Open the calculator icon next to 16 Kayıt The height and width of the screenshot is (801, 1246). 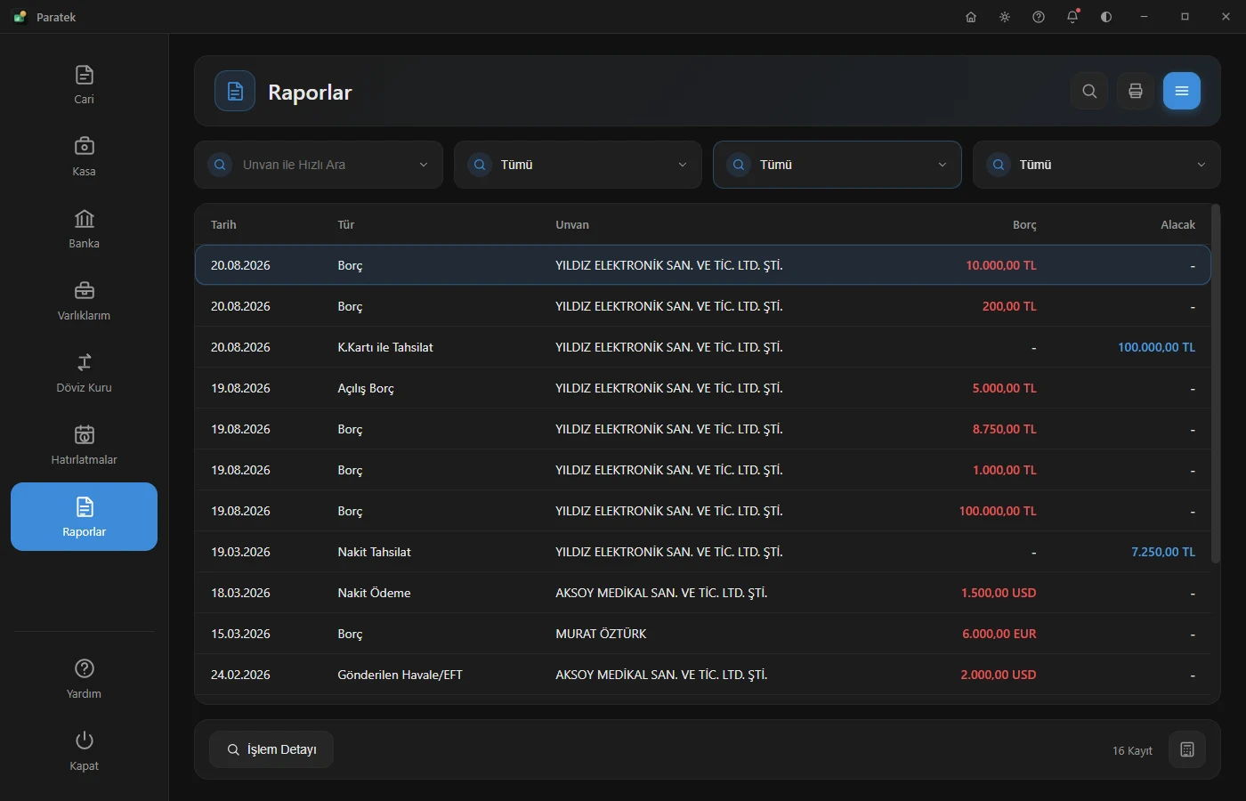1187,749
